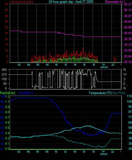Click the 35 mph windspeed scale value

point(6,22)
